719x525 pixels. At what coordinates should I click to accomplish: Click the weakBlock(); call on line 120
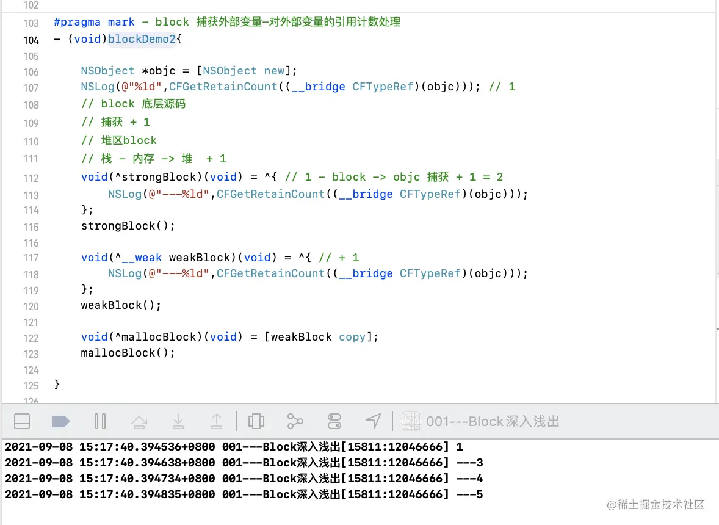tap(121, 305)
